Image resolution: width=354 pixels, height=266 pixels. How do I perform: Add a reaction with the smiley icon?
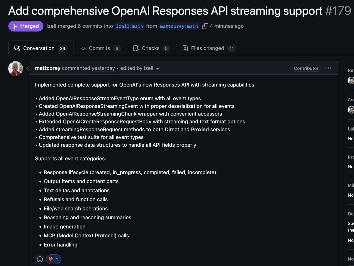(40, 259)
